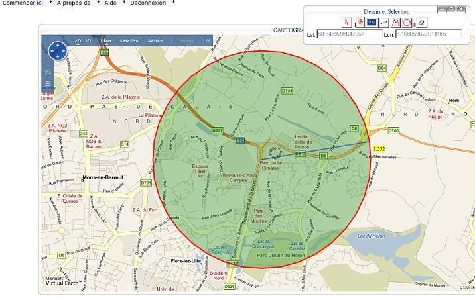Screen dimensions: 475x298
Task: Activate the circle drawing tool
Action: click(407, 23)
